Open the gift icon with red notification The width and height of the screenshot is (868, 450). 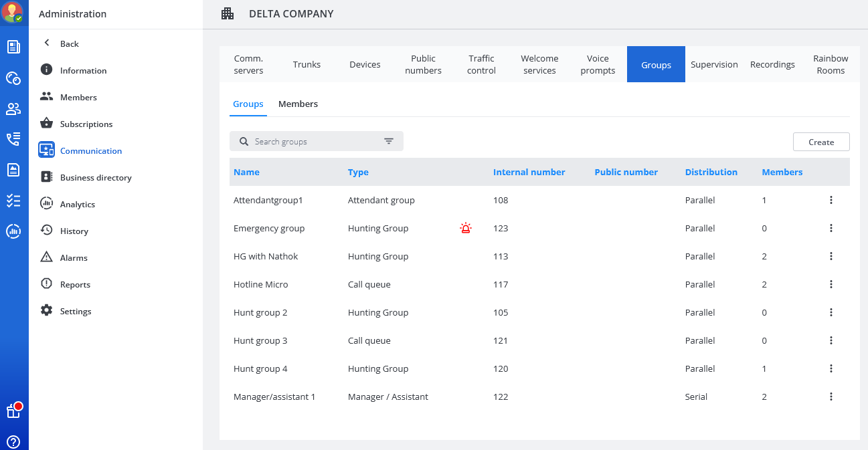(13, 411)
